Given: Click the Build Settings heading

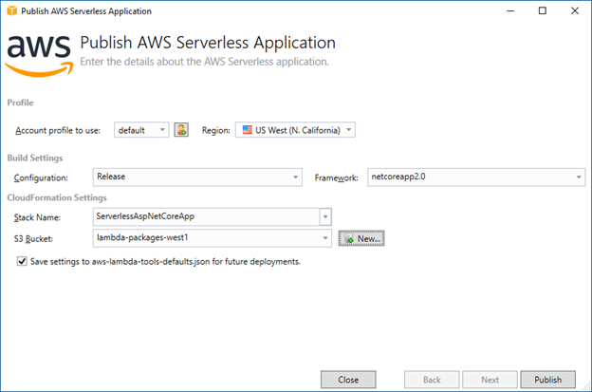Looking at the screenshot, I should click(35, 158).
